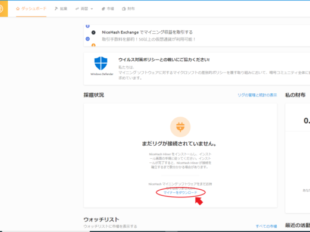310x232 pixels.
Task: Click the exchange arrows icon in navbar
Action: click(77, 8)
